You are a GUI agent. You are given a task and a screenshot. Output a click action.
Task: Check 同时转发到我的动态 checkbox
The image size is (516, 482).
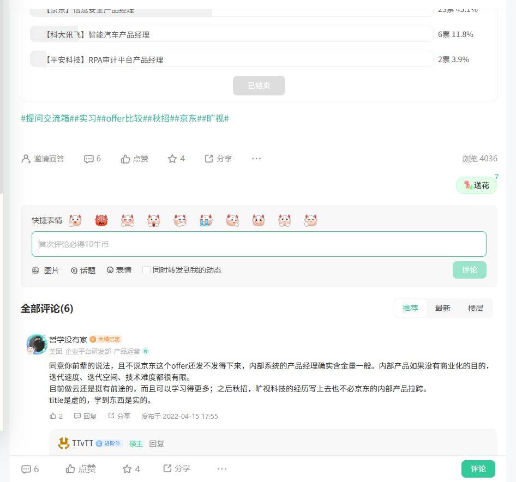pyautogui.click(x=146, y=270)
